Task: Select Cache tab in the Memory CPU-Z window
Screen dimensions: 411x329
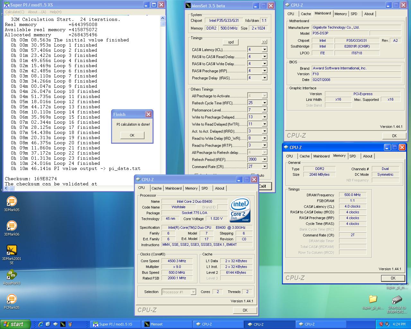Action: click(x=304, y=156)
